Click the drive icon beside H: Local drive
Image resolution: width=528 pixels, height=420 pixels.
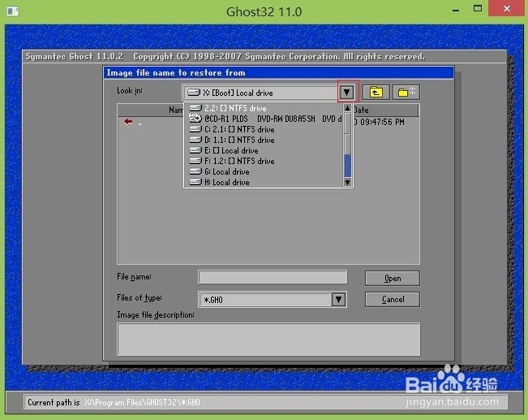195,182
